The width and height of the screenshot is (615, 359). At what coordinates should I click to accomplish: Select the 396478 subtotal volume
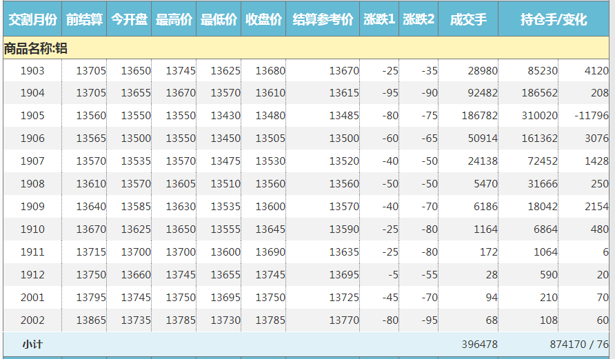pos(478,344)
